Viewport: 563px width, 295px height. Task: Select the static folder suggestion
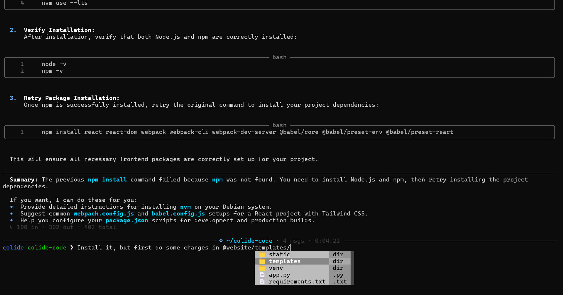[x=302, y=255]
